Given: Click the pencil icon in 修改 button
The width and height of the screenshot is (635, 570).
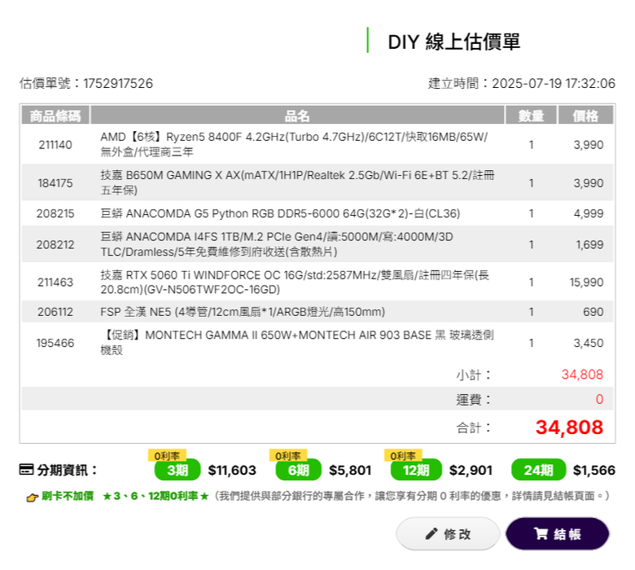Looking at the screenshot, I should pos(431,533).
